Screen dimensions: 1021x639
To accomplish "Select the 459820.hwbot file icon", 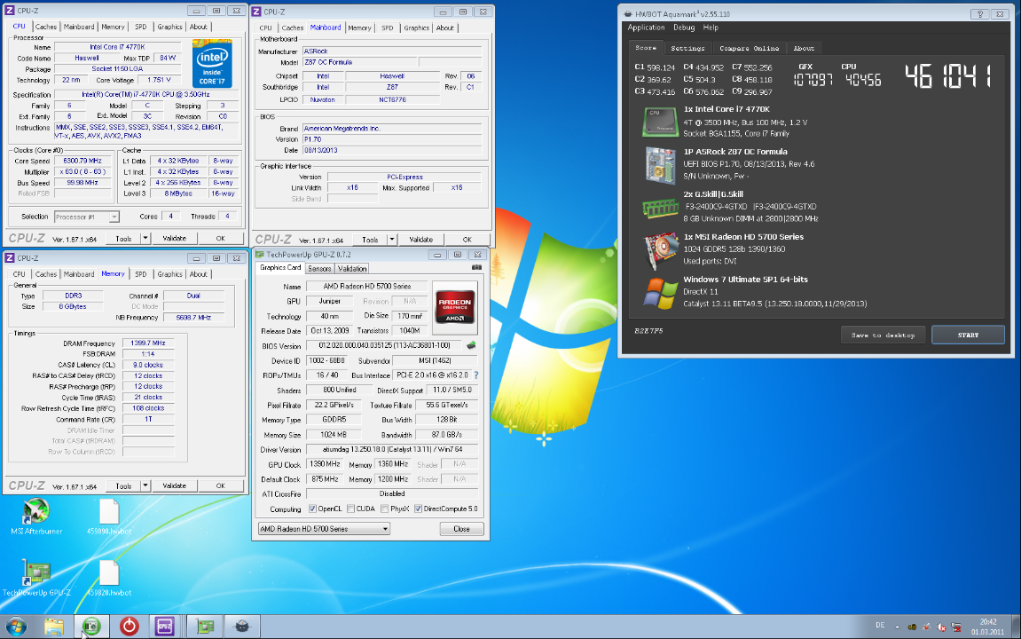I will click(x=109, y=578).
